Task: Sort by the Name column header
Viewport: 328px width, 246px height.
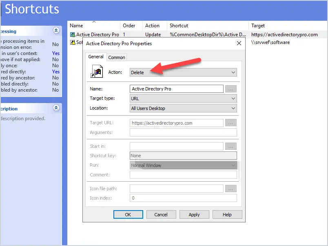Action: (x=94, y=26)
